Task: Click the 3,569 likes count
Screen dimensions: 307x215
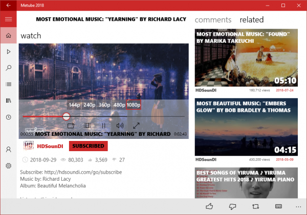Action: pyautogui.click(x=101, y=160)
